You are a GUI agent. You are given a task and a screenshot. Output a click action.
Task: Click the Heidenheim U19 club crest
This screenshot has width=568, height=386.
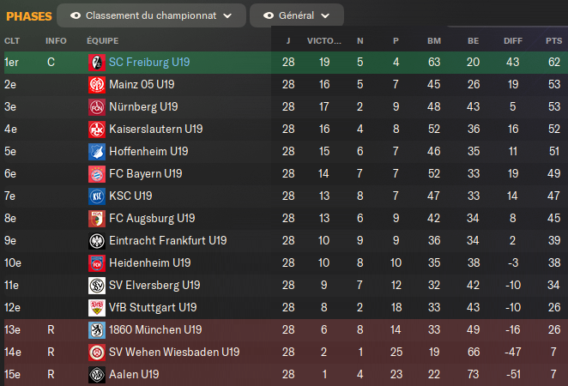click(96, 262)
